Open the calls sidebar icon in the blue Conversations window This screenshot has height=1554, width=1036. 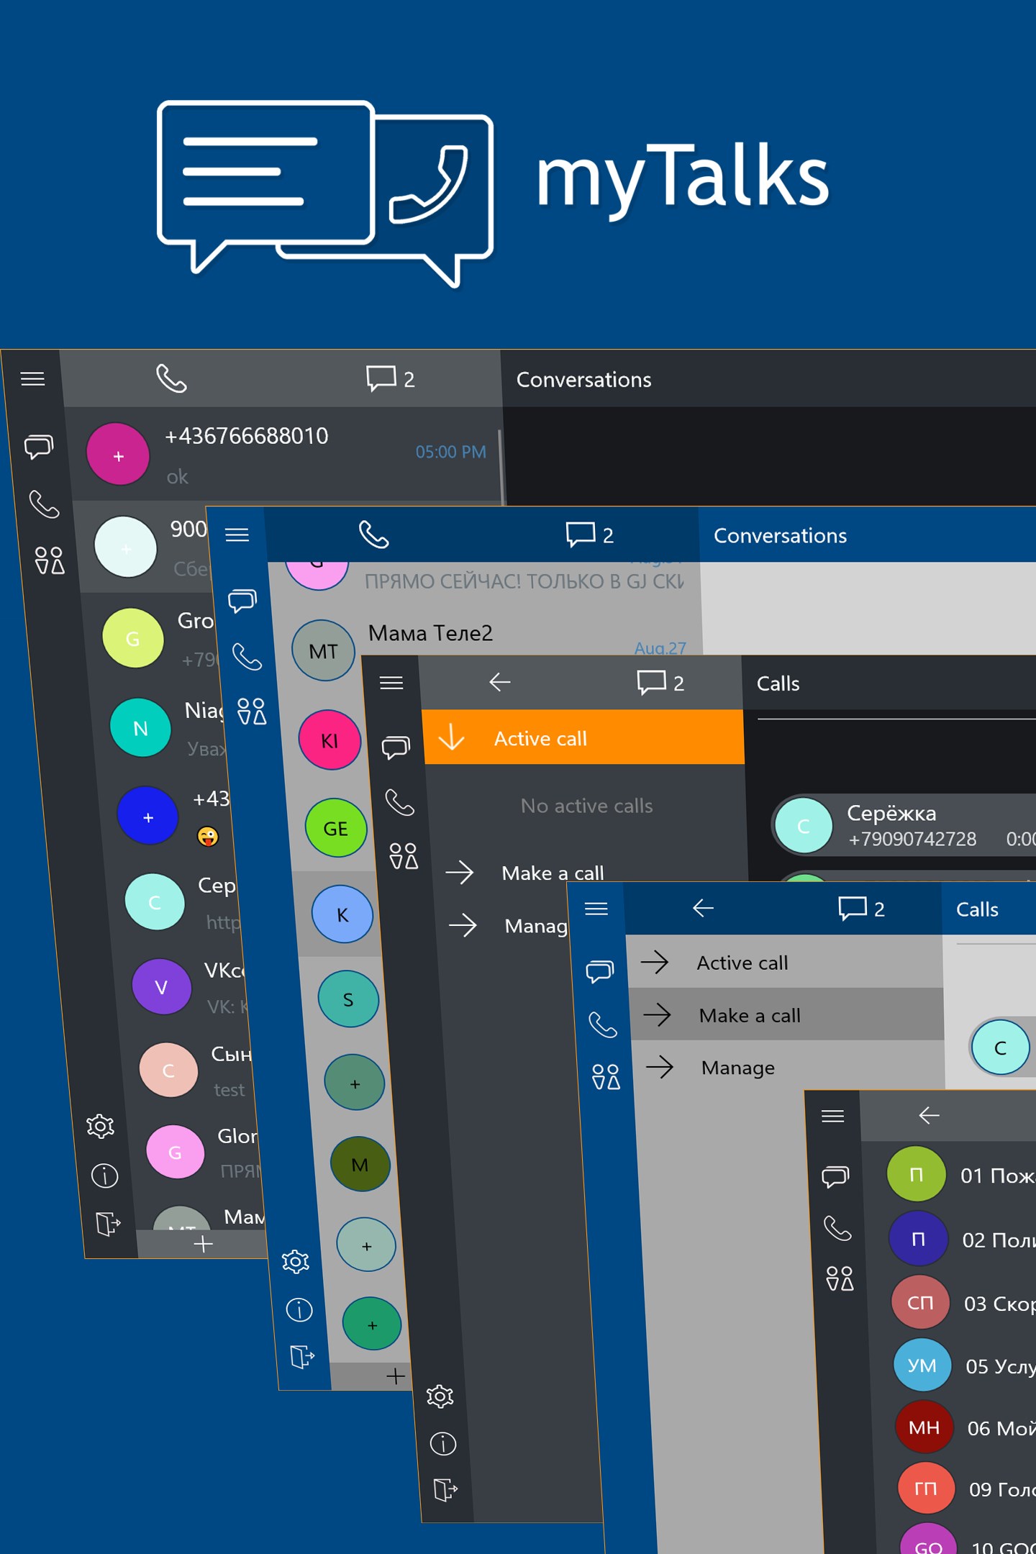(247, 656)
